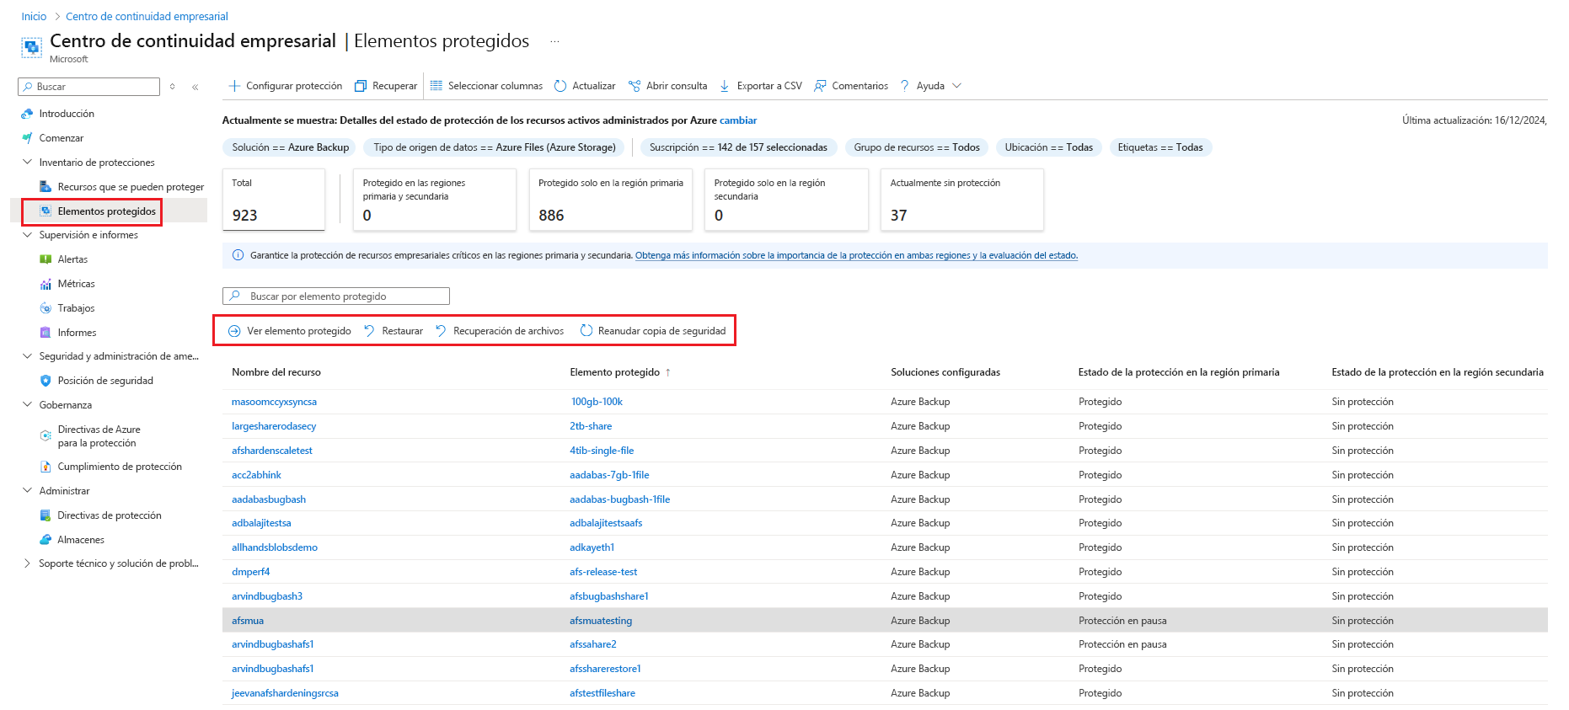The image size is (1569, 710).
Task: Click the Recursos que se pueden proteger icon
Action: tap(46, 187)
